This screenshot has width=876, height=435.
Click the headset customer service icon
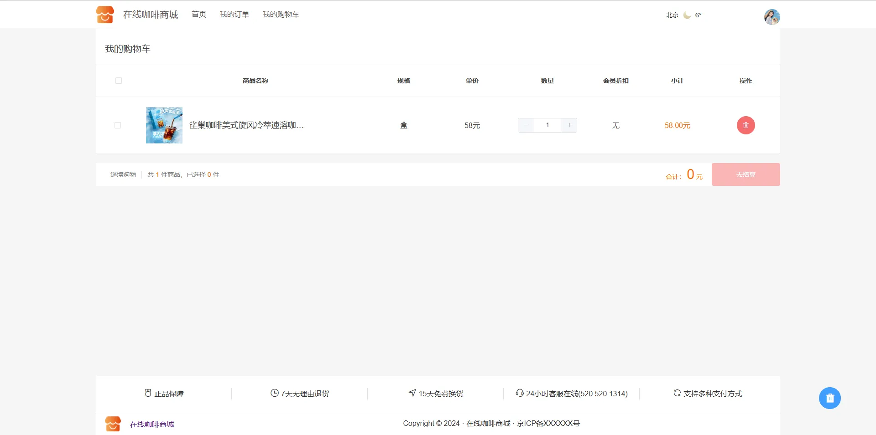coord(519,393)
